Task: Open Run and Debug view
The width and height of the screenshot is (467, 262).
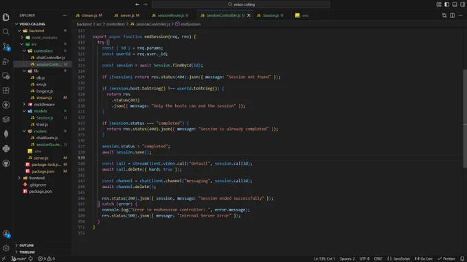Action: click(x=6, y=61)
